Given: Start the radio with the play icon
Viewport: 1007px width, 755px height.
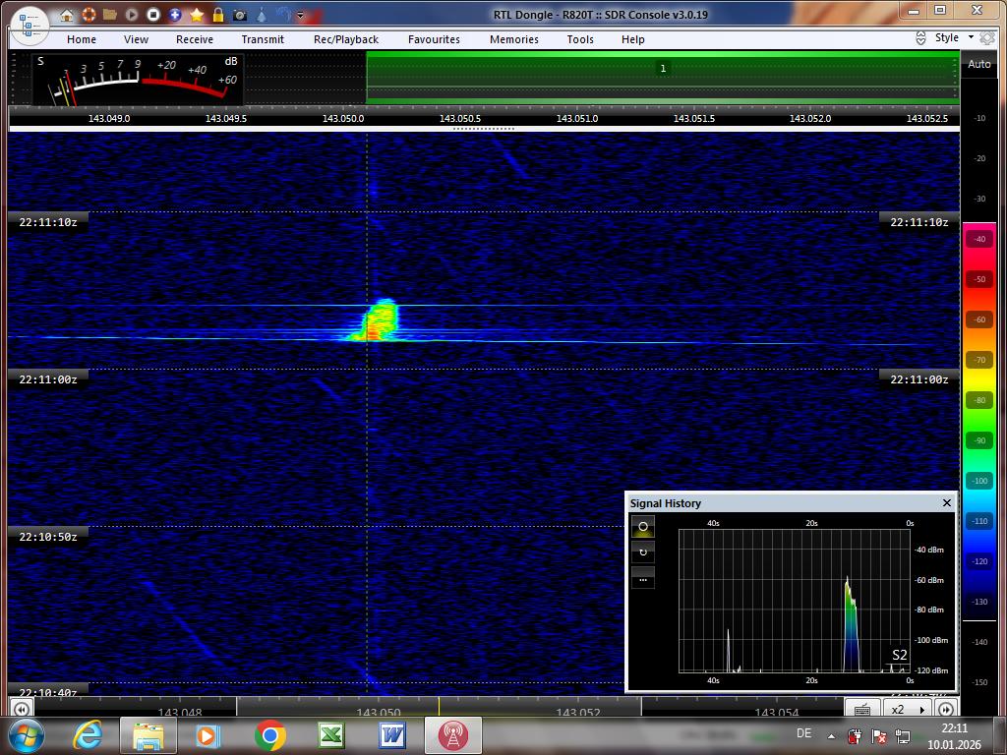Looking at the screenshot, I should 132,14.
